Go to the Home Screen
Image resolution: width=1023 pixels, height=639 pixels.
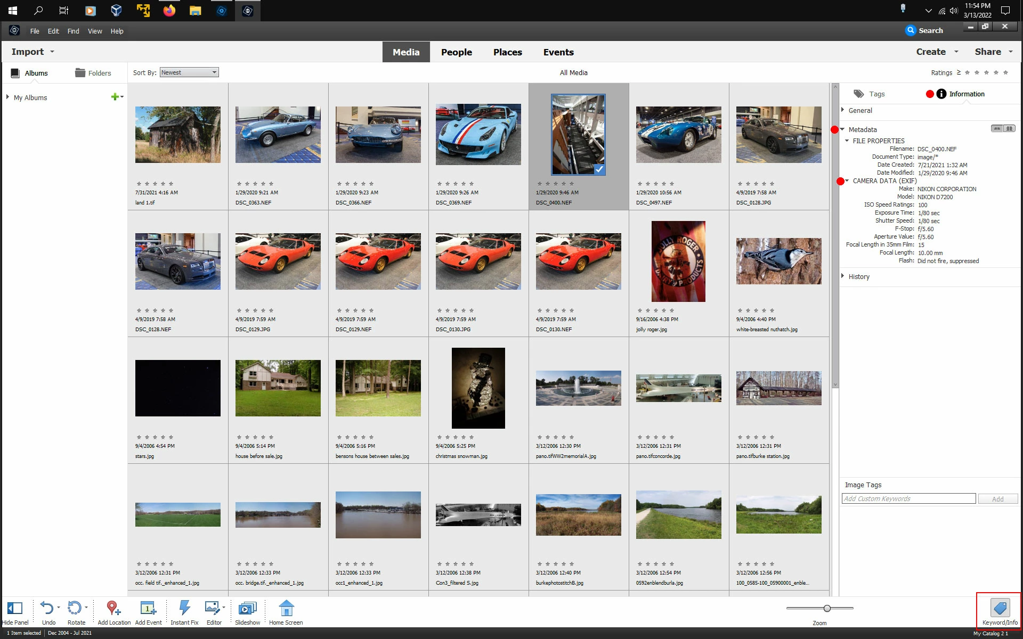(286, 609)
